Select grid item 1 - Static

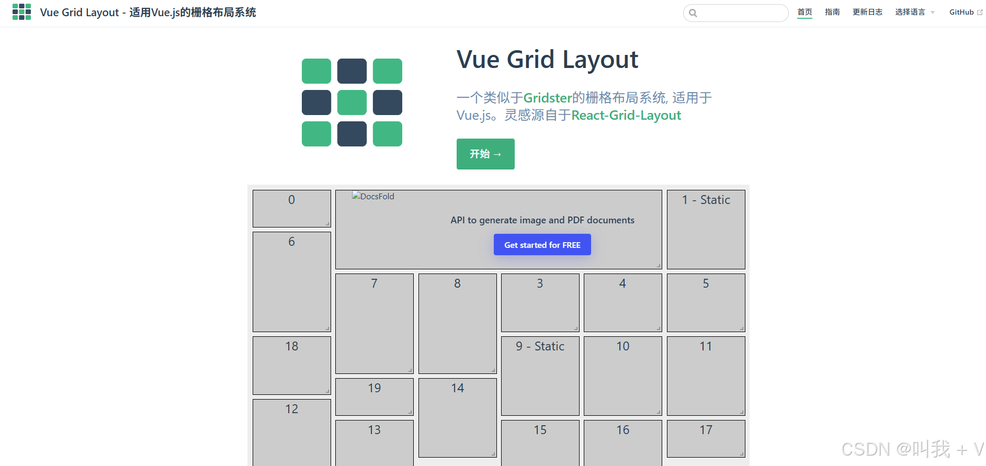[706, 230]
